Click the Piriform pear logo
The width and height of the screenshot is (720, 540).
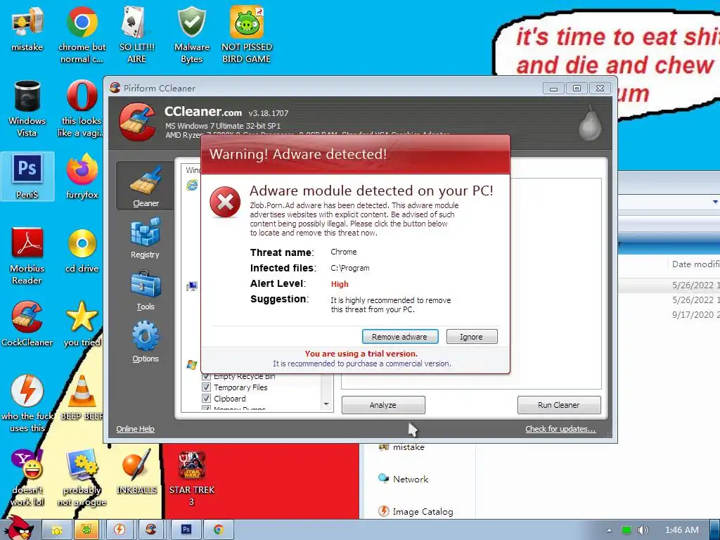pos(590,123)
